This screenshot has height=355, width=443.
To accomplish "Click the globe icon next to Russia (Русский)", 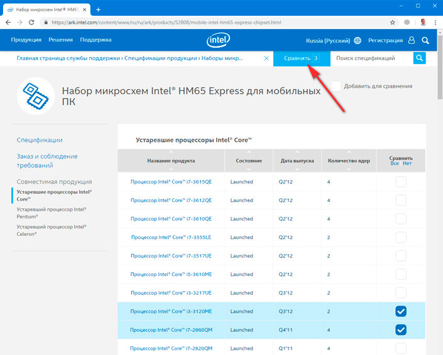I will coord(358,40).
